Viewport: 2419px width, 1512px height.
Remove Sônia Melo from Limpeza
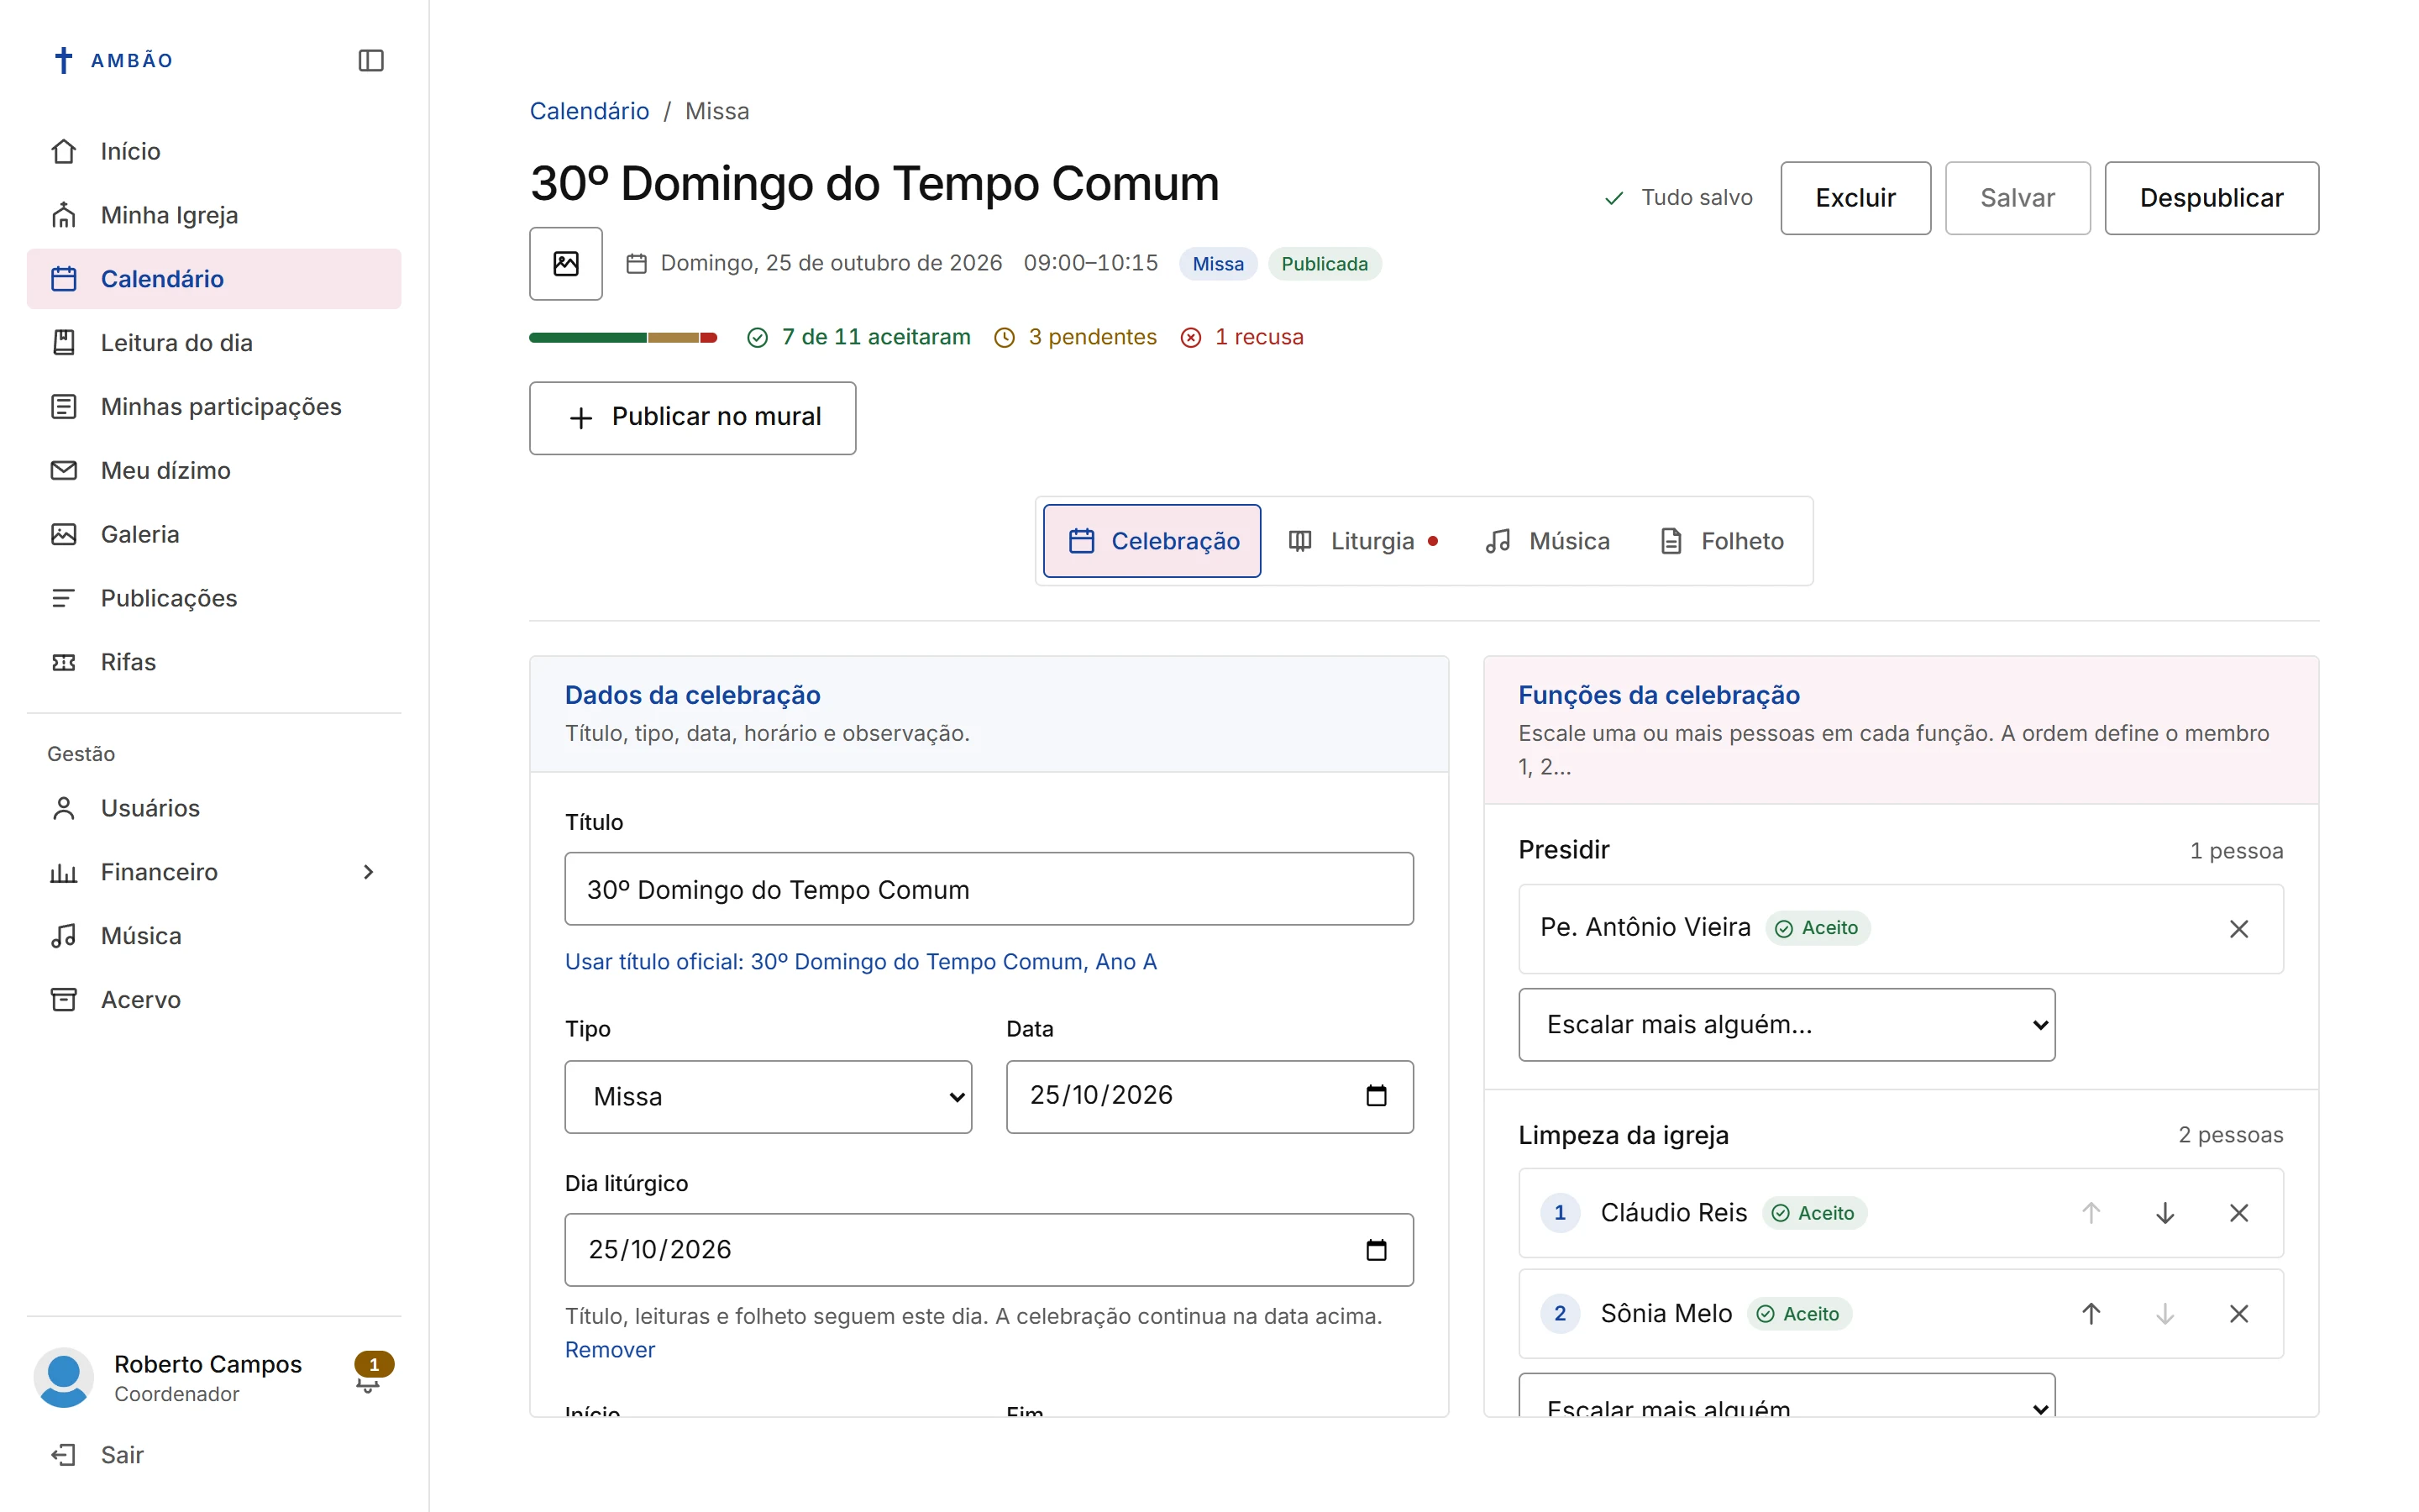point(2239,1314)
